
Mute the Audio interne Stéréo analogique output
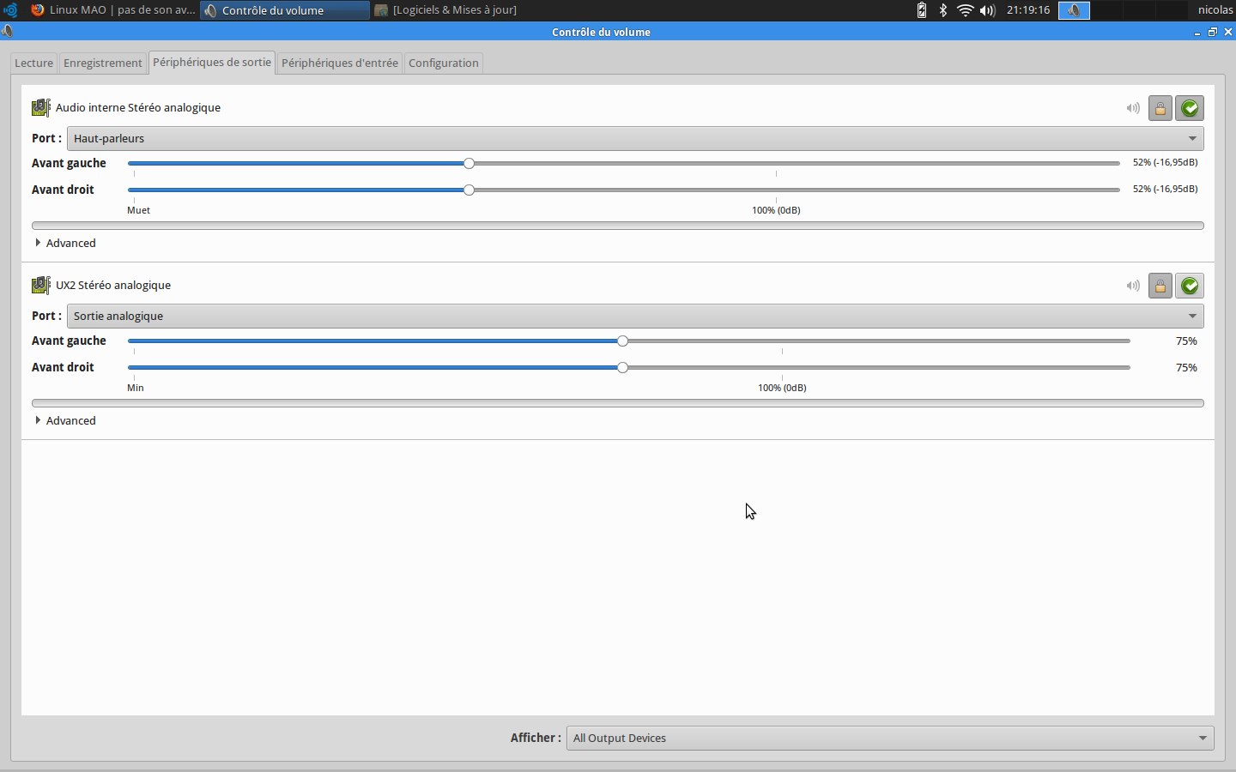pos(1133,108)
